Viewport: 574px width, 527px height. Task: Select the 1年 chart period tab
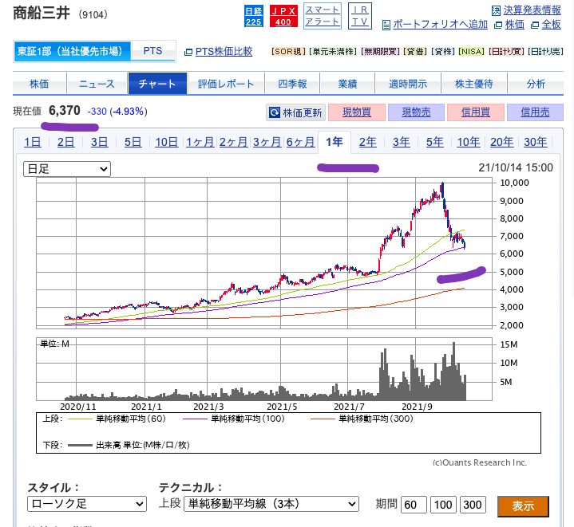[335, 142]
